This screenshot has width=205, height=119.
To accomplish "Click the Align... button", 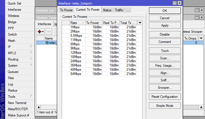I will tap(165, 73).
